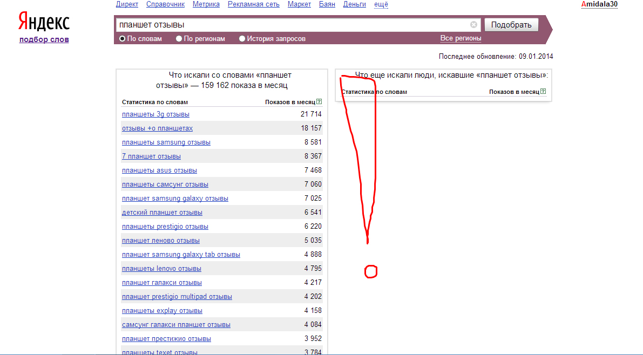
Task: Click the Подобрать button
Action: (x=511, y=25)
